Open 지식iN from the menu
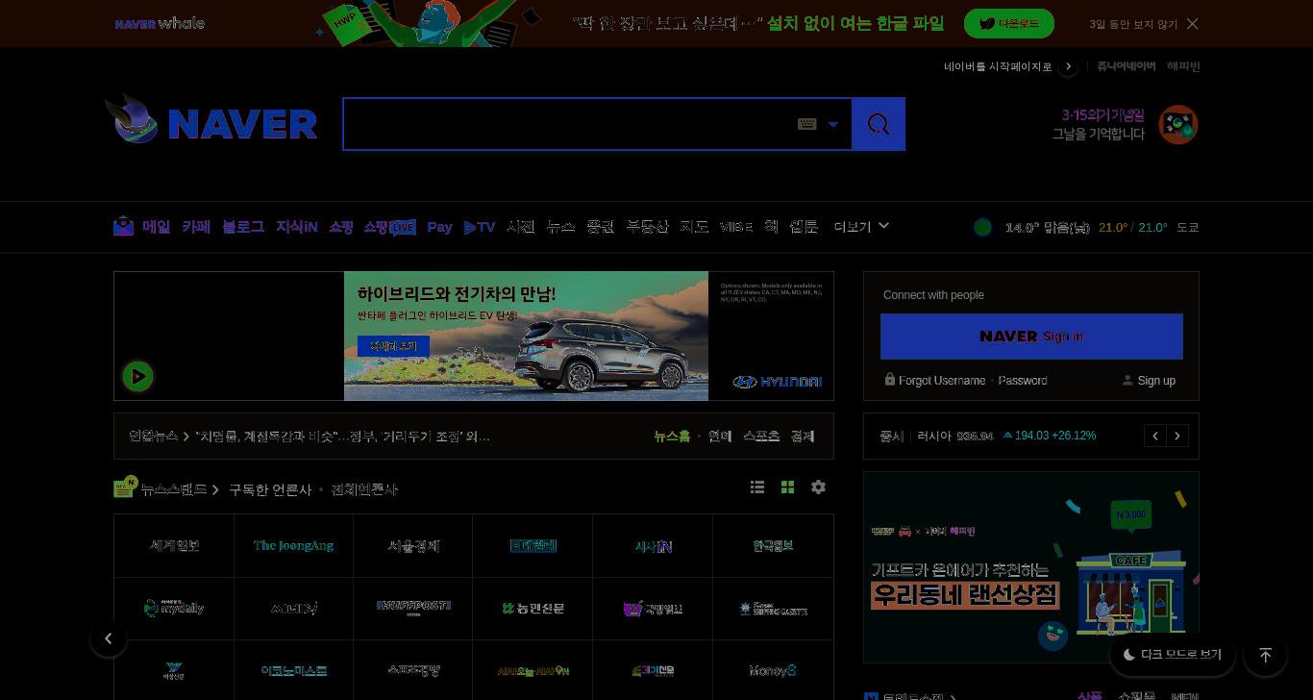This screenshot has width=1313, height=700. coord(297,227)
